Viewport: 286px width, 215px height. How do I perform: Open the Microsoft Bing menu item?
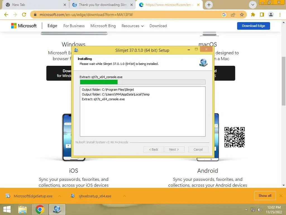[x=103, y=26]
